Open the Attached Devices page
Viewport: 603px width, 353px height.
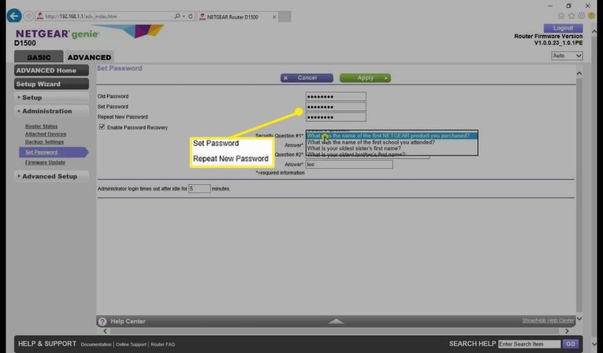pos(45,134)
